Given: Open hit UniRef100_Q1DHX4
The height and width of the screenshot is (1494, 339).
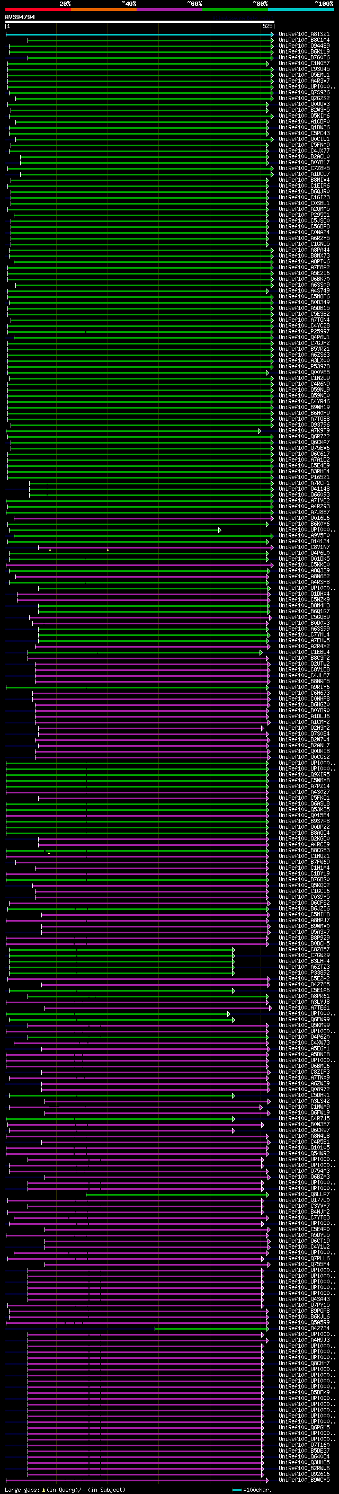Looking at the screenshot, I should [x=304, y=594].
